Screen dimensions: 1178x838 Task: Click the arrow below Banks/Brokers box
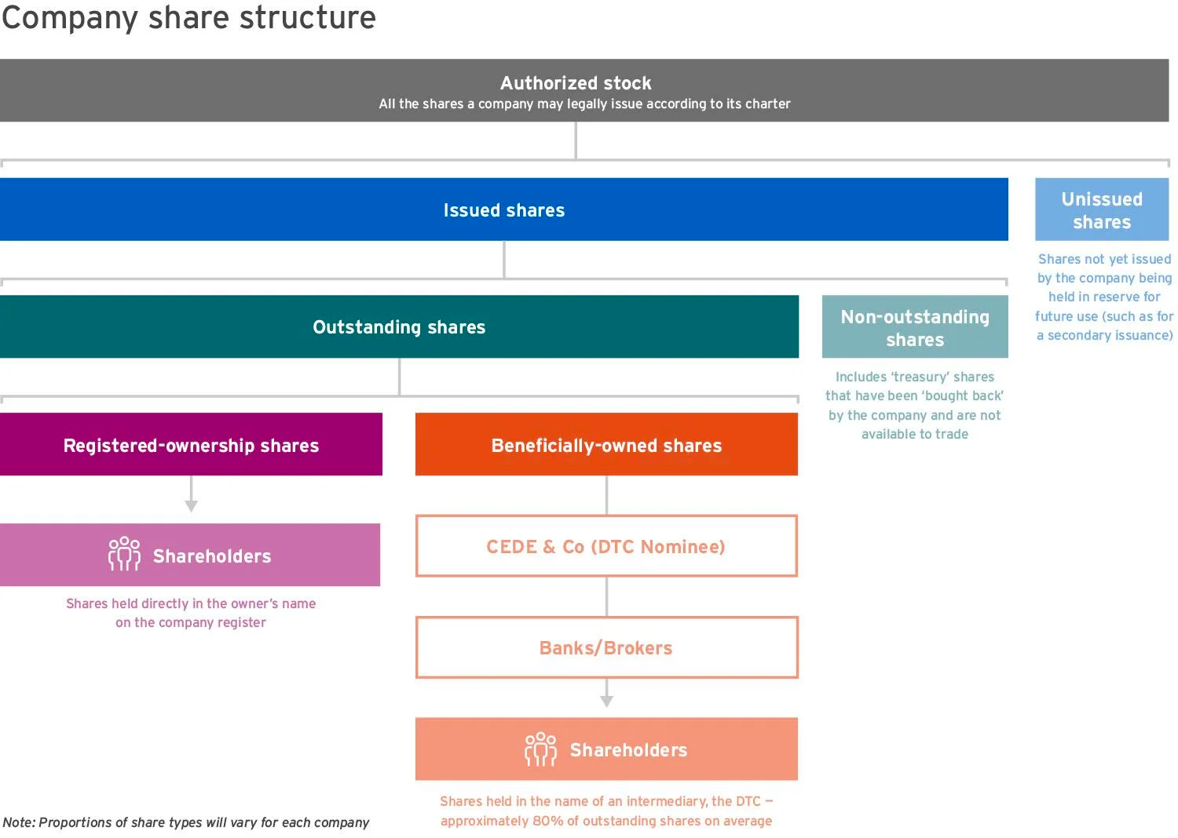click(606, 694)
